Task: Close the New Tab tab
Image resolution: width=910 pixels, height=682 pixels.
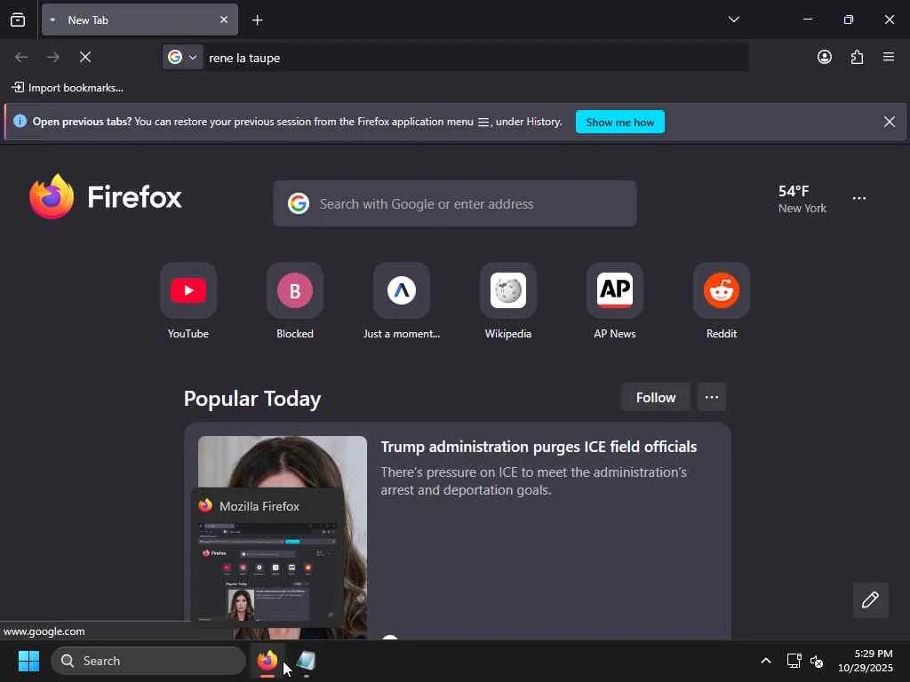Action: [x=223, y=20]
